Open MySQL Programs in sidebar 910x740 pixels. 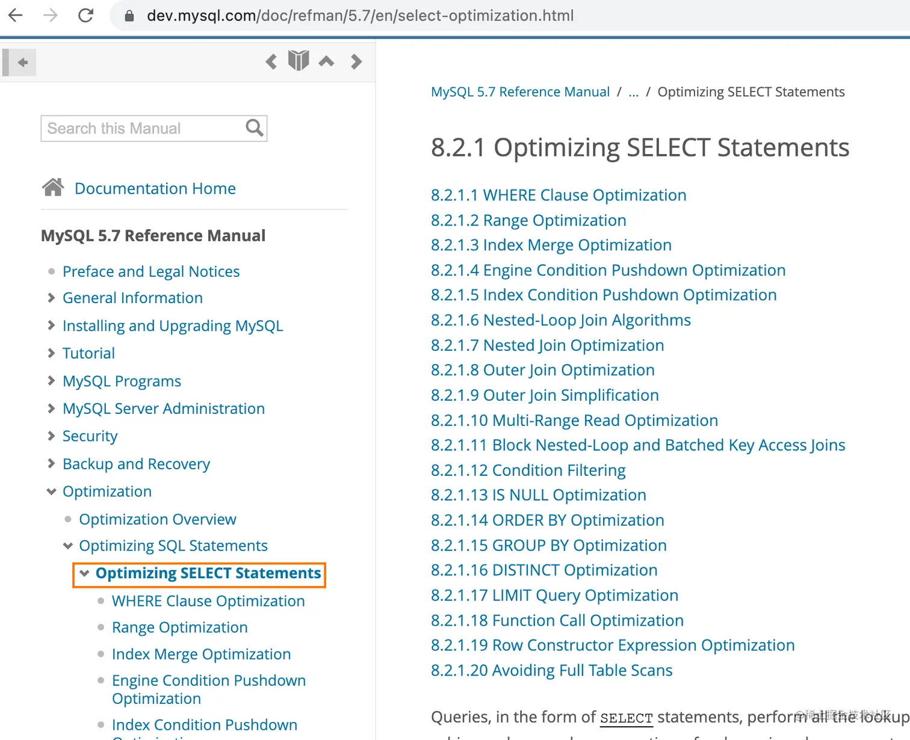pyautogui.click(x=122, y=381)
